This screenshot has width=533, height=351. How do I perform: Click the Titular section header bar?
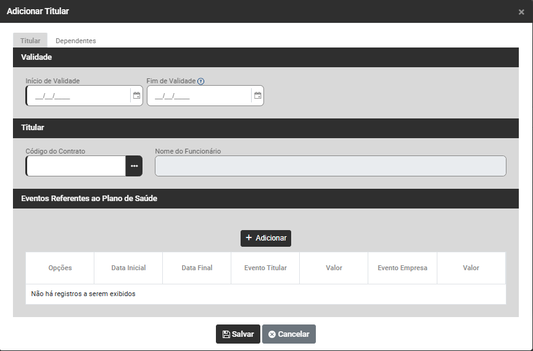pos(266,128)
